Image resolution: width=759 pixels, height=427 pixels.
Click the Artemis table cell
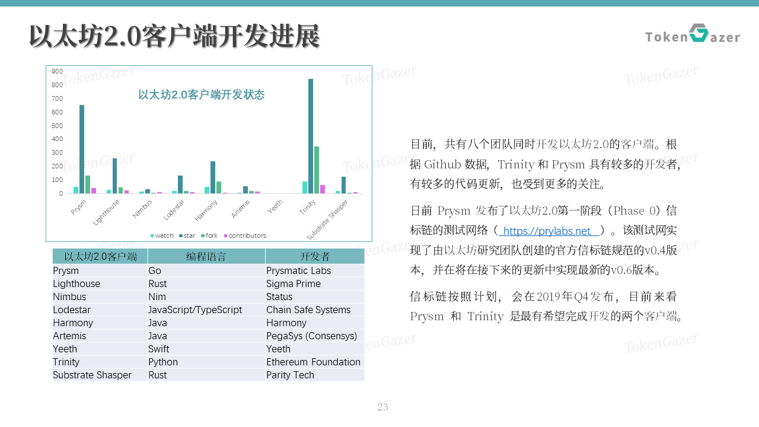pyautogui.click(x=100, y=336)
